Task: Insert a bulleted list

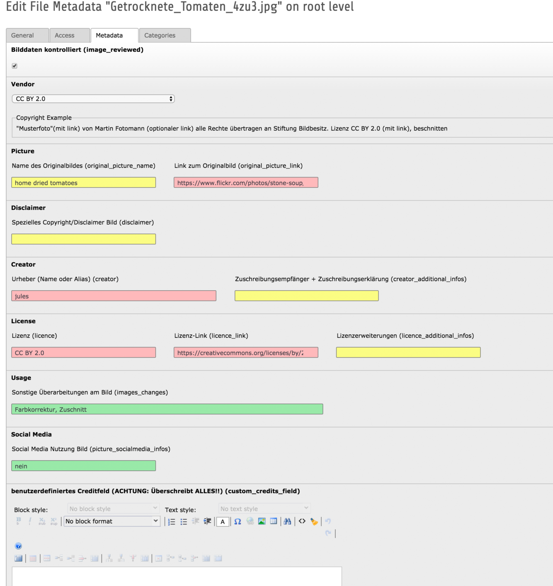Action: (x=184, y=521)
